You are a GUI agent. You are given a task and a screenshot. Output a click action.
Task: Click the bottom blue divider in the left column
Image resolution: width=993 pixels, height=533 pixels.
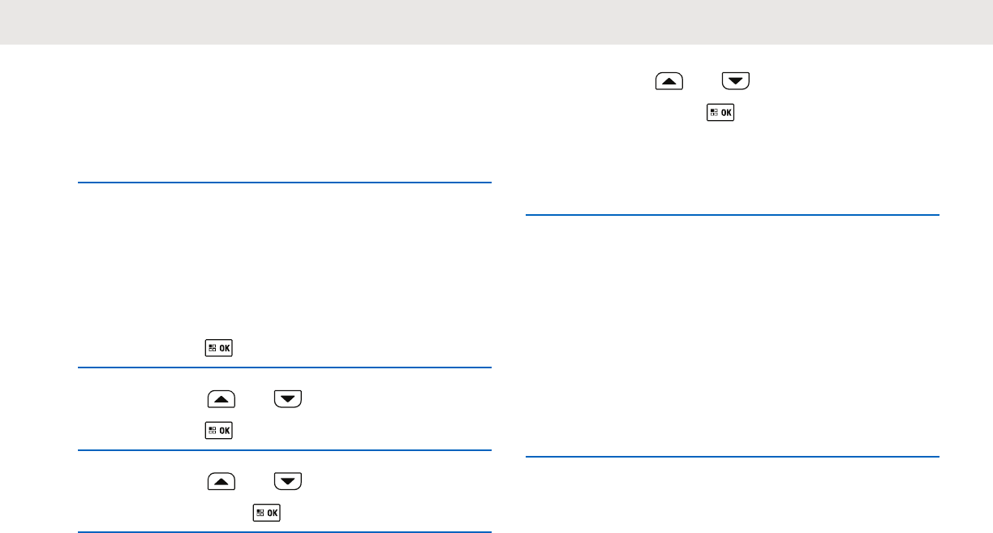(x=285, y=532)
